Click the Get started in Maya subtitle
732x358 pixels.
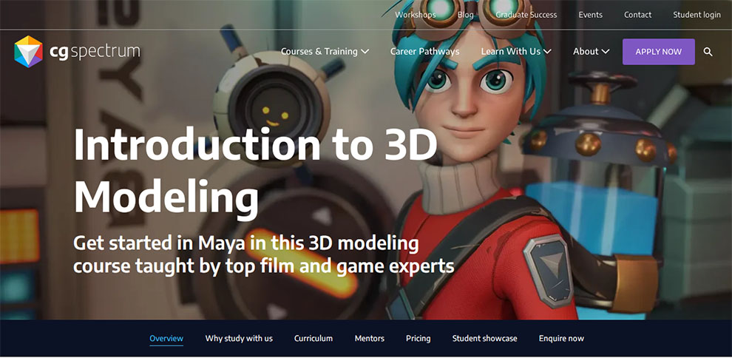(264, 255)
